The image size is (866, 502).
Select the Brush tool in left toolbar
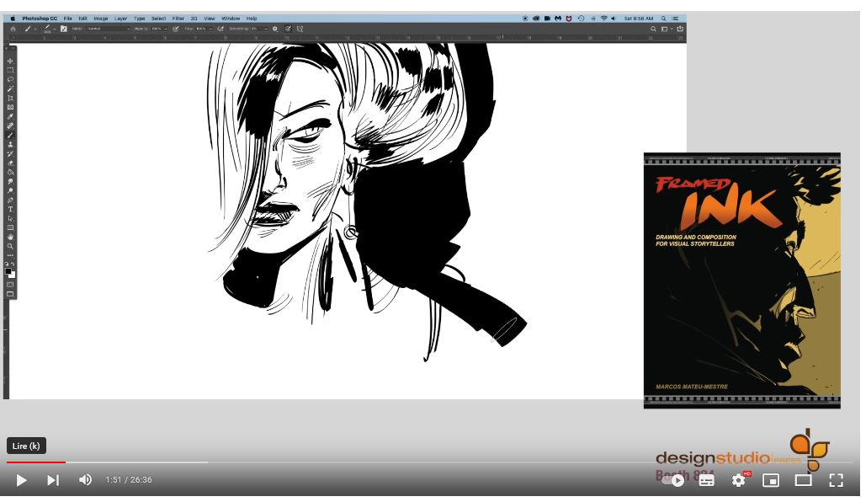[x=10, y=136]
